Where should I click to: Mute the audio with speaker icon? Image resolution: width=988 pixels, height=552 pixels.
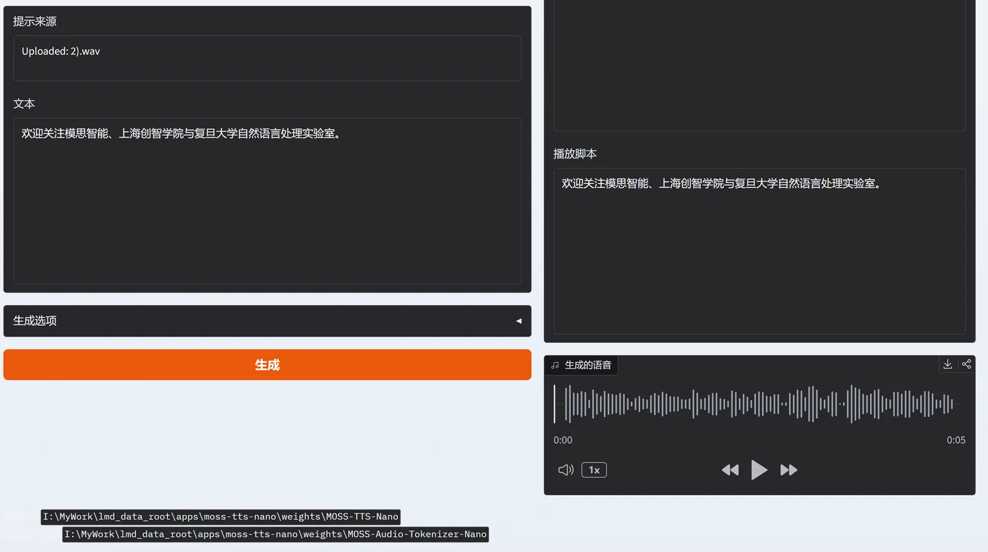[565, 470]
